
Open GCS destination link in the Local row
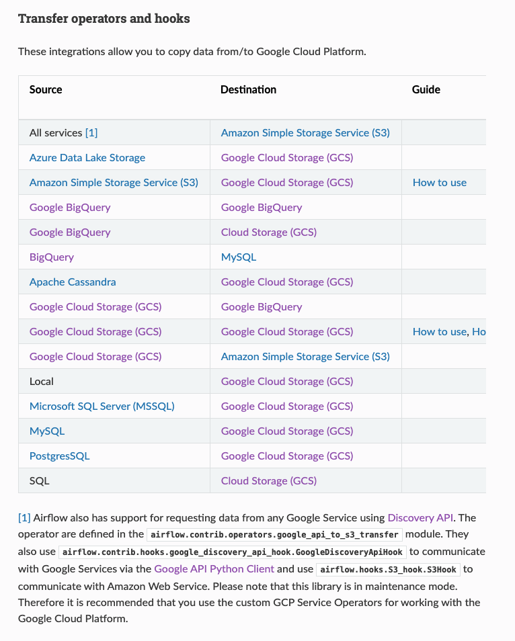287,382
